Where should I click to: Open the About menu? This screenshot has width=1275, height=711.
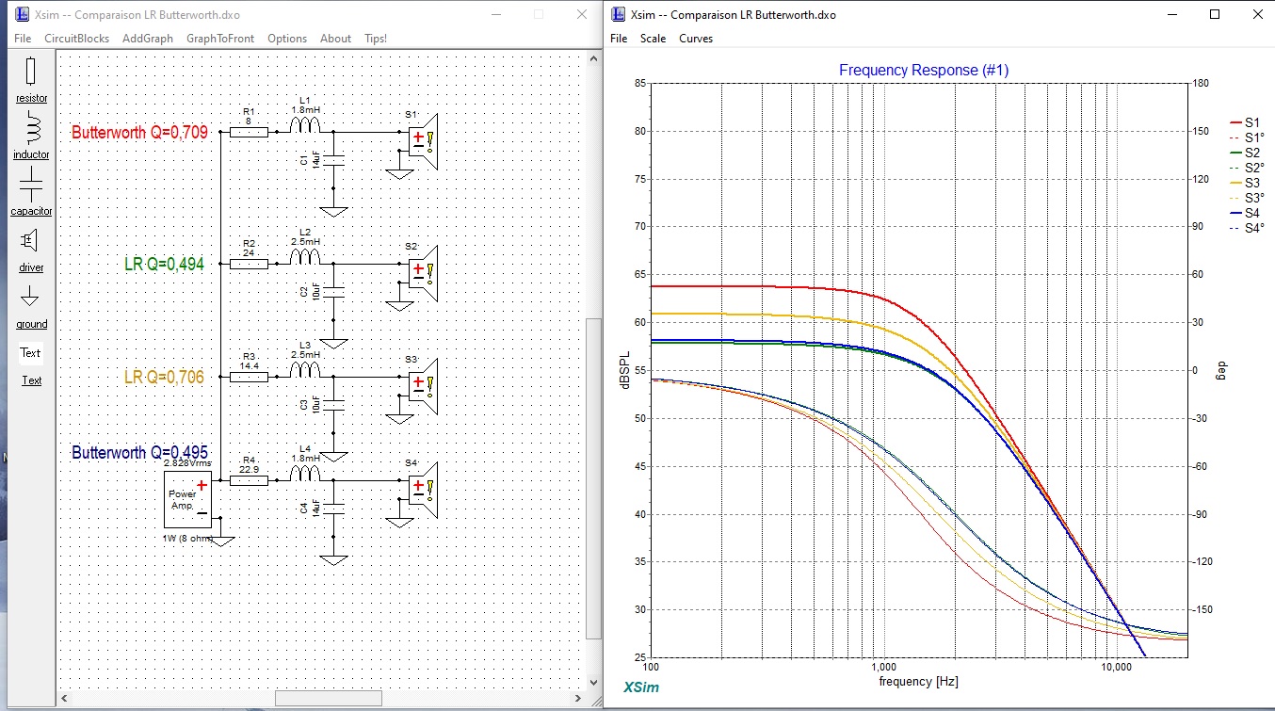[335, 39]
